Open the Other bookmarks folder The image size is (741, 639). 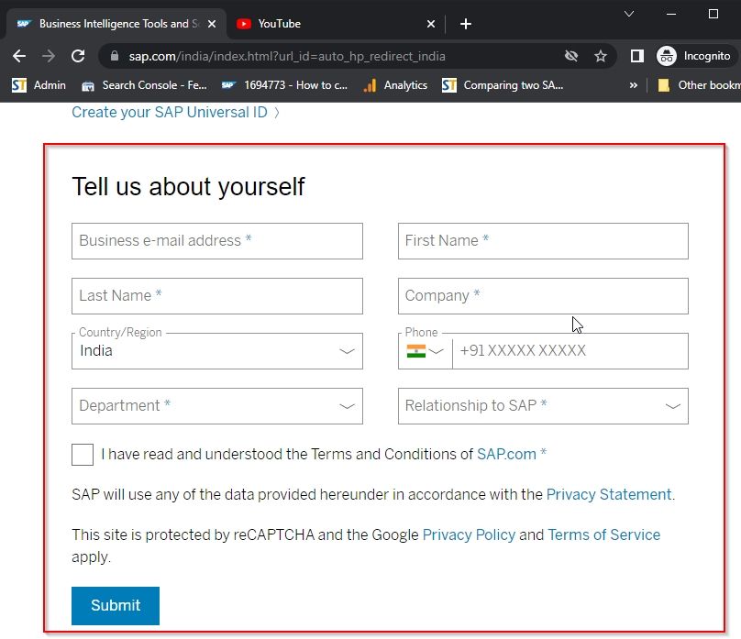[699, 85]
